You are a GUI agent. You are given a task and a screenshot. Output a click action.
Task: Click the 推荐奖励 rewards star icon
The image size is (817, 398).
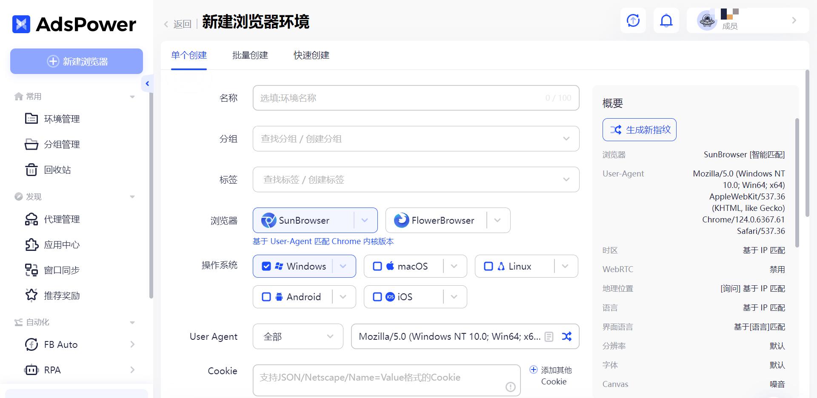(31, 295)
